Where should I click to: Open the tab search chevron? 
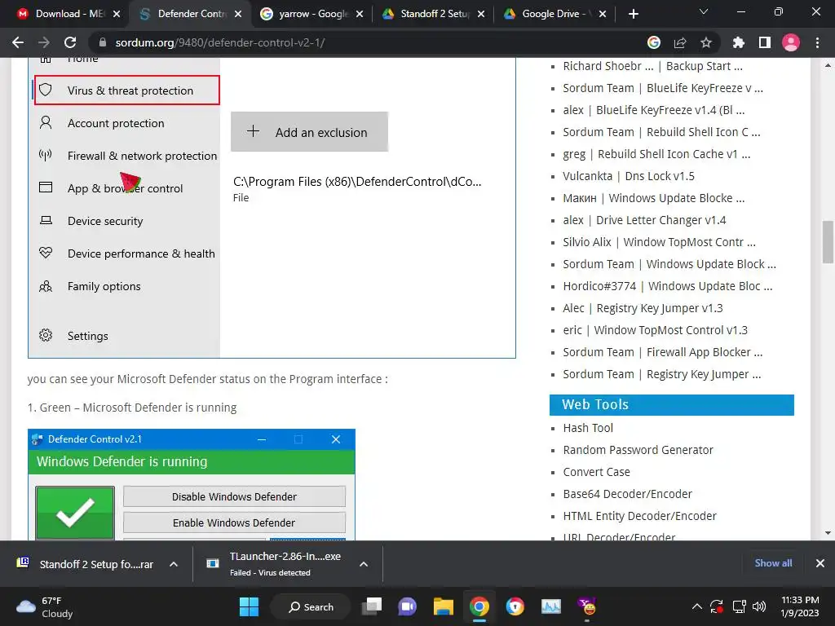704,11
